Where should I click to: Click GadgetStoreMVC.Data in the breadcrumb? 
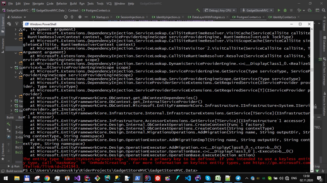point(48,10)
